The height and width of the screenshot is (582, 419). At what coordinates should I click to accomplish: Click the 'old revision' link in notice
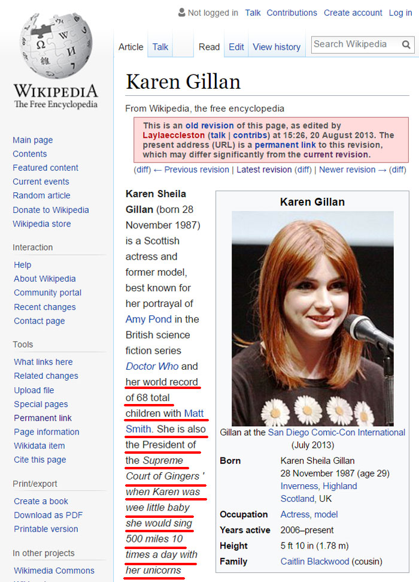[209, 125]
